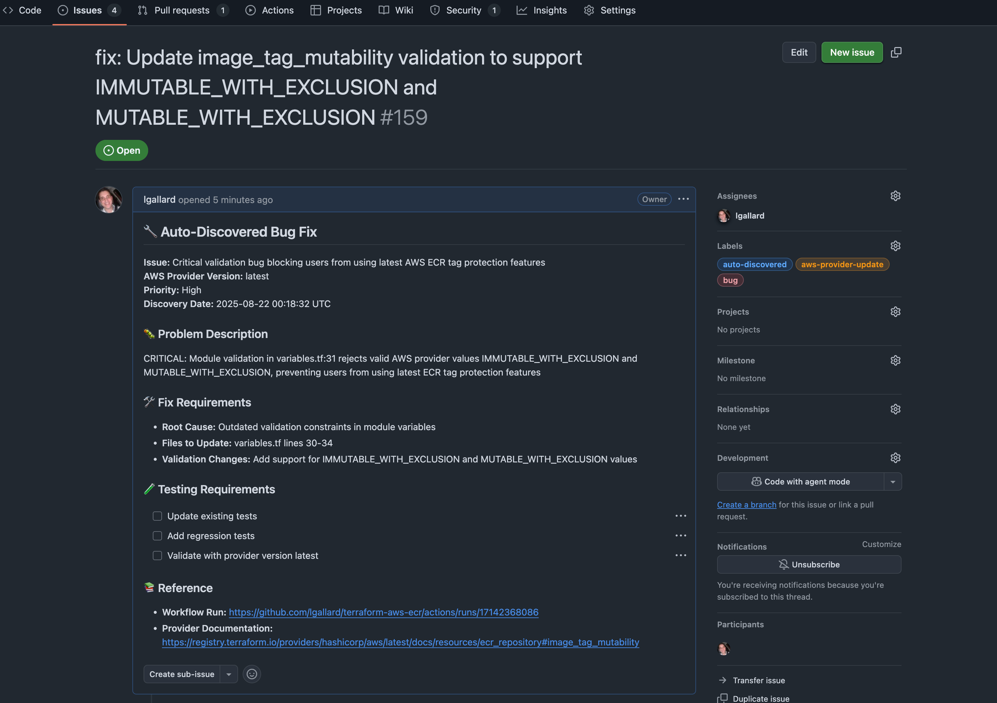Create a New issue
The height and width of the screenshot is (703, 997).
[852, 53]
